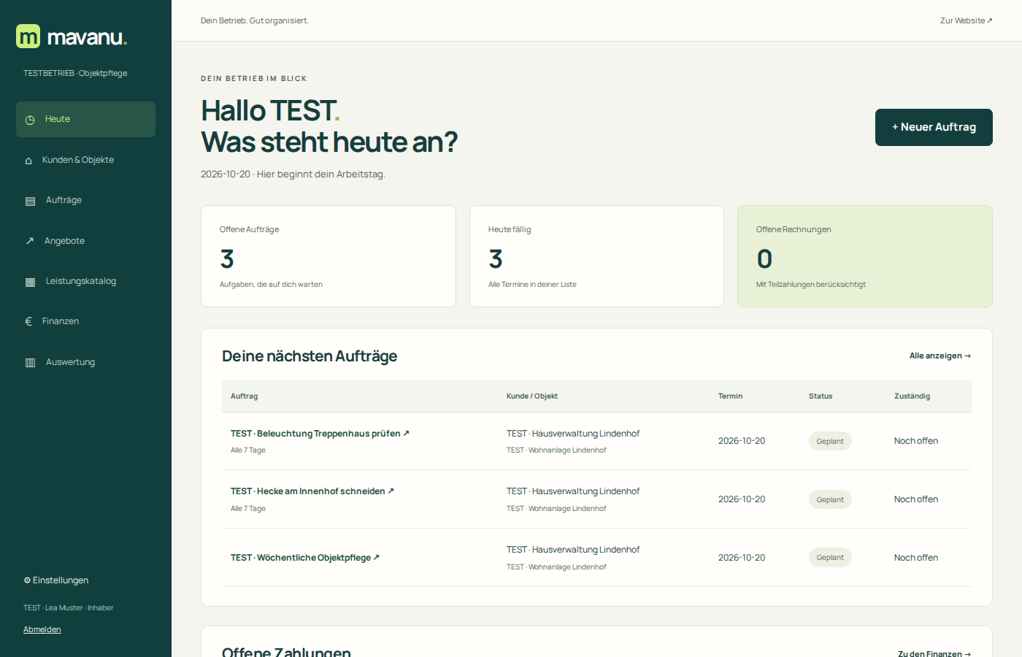Open order Hecke am Innenhof schneiden
The height and width of the screenshot is (657, 1022).
[312, 491]
